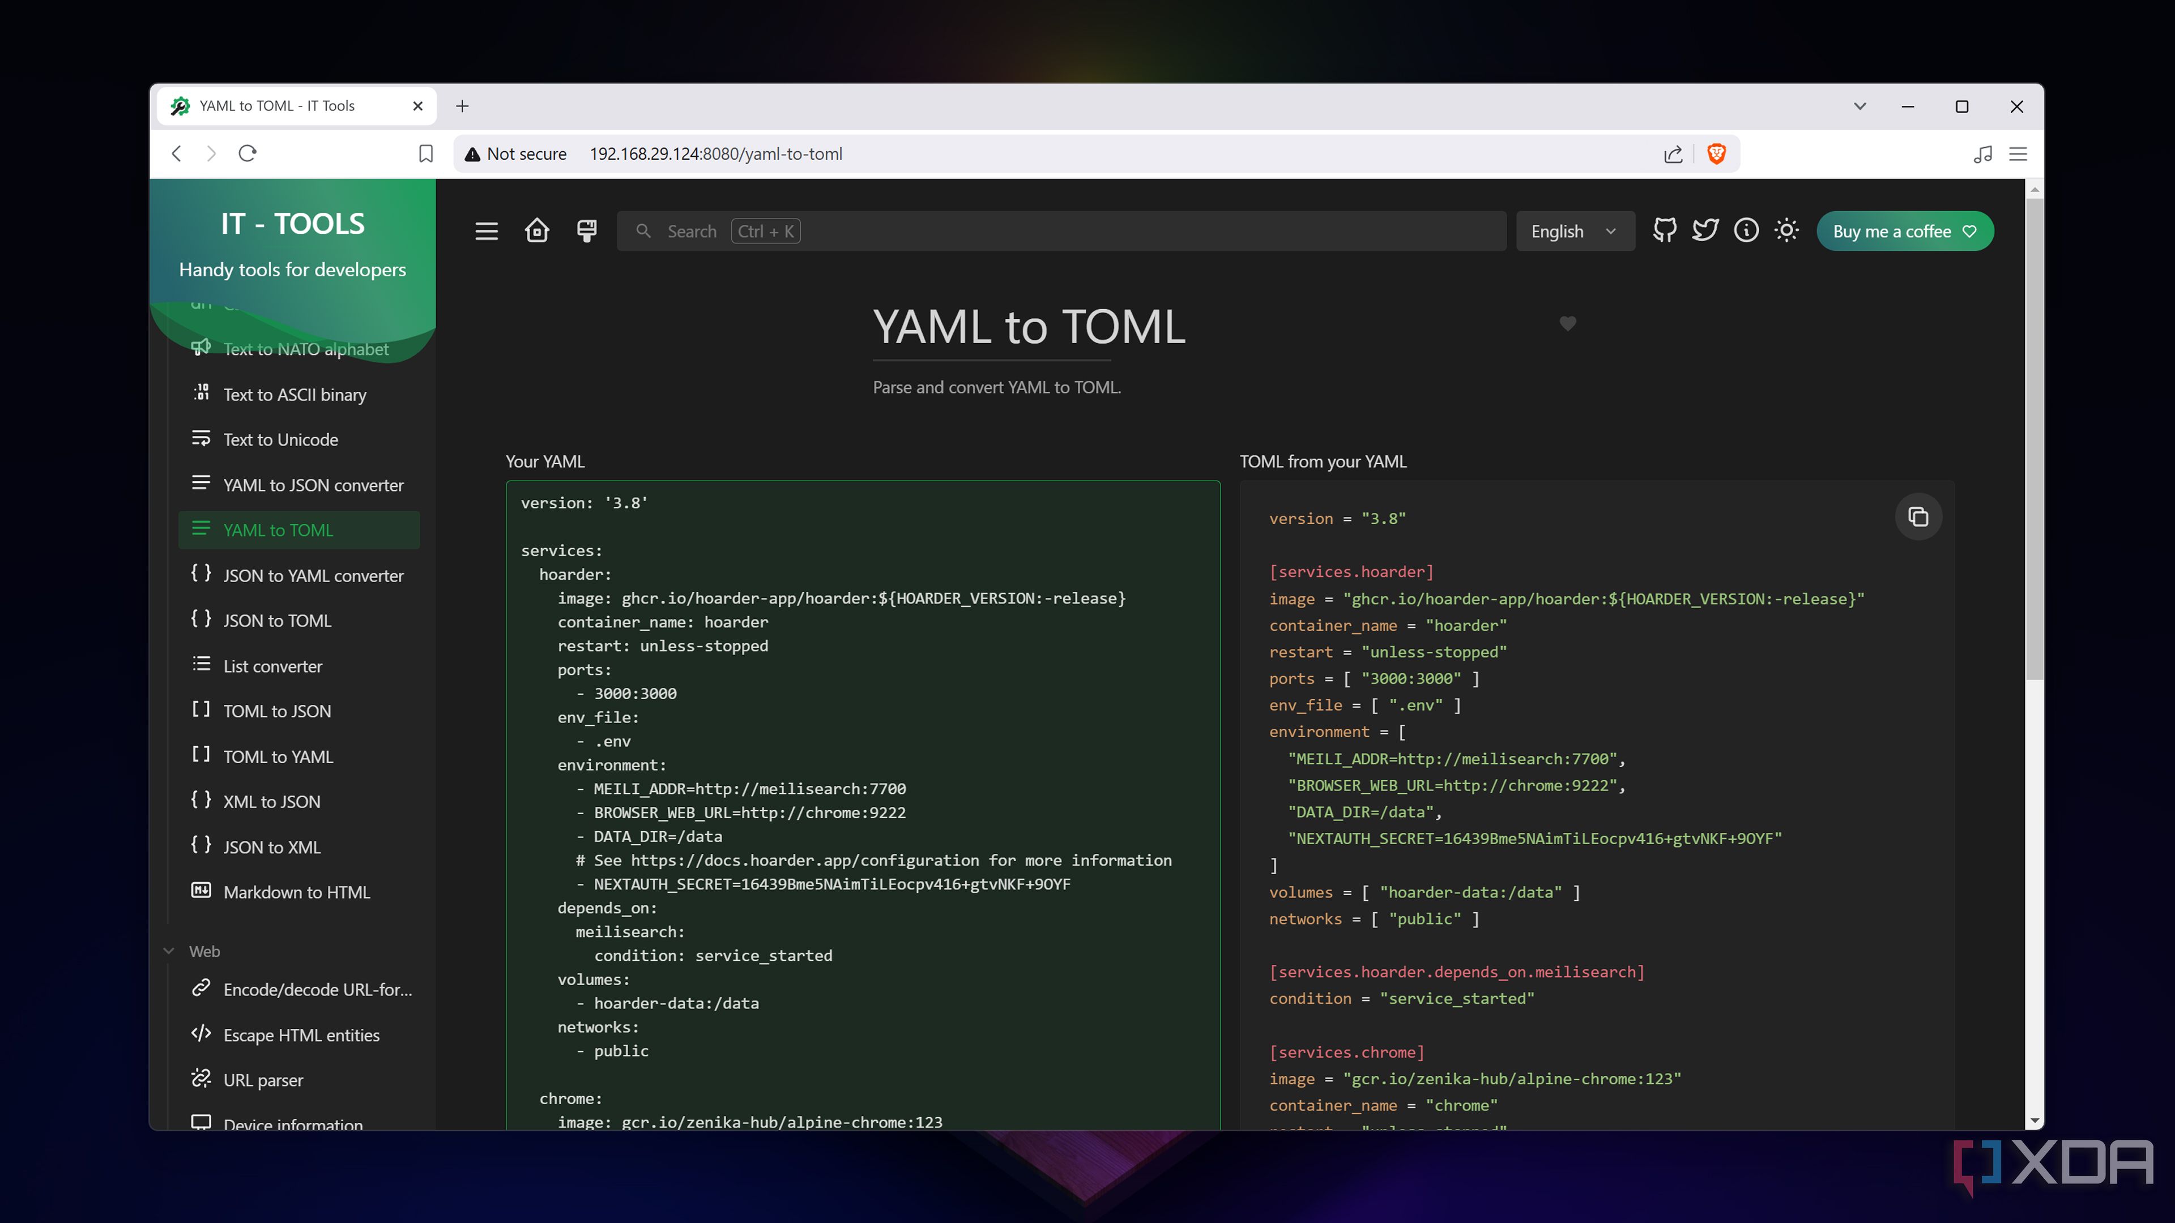Select JSON to TOML in the sidebar
This screenshot has width=2175, height=1223.
click(277, 621)
